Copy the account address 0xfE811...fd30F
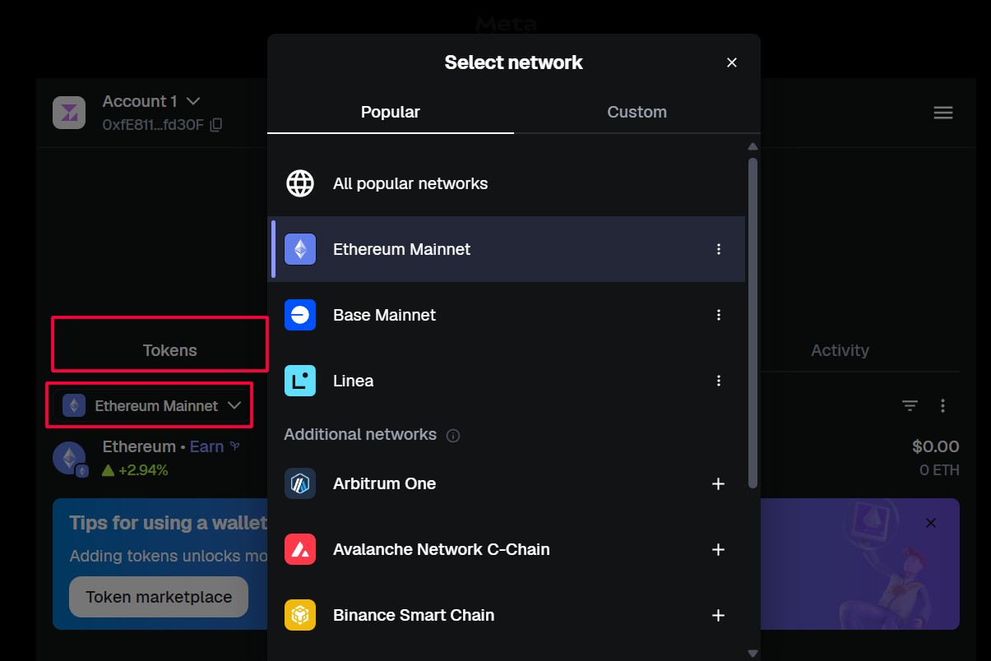 [x=215, y=125]
